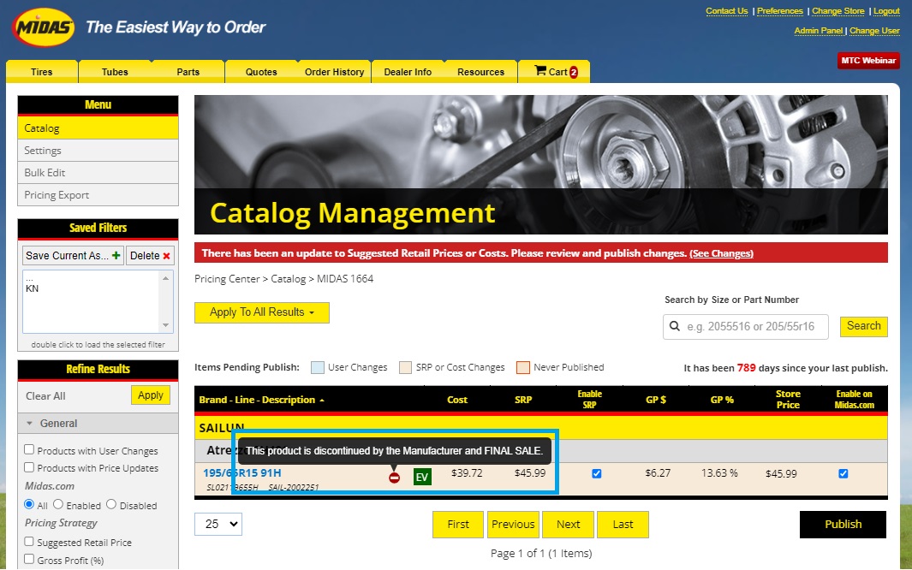Open the shopping cart icon
The width and height of the screenshot is (912, 570).
pyautogui.click(x=540, y=71)
